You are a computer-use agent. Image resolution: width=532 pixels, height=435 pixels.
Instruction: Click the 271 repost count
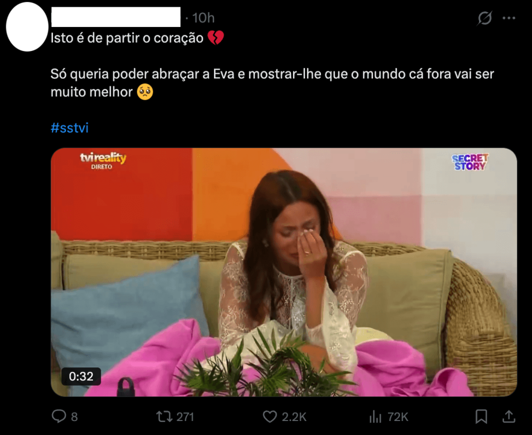click(x=185, y=417)
